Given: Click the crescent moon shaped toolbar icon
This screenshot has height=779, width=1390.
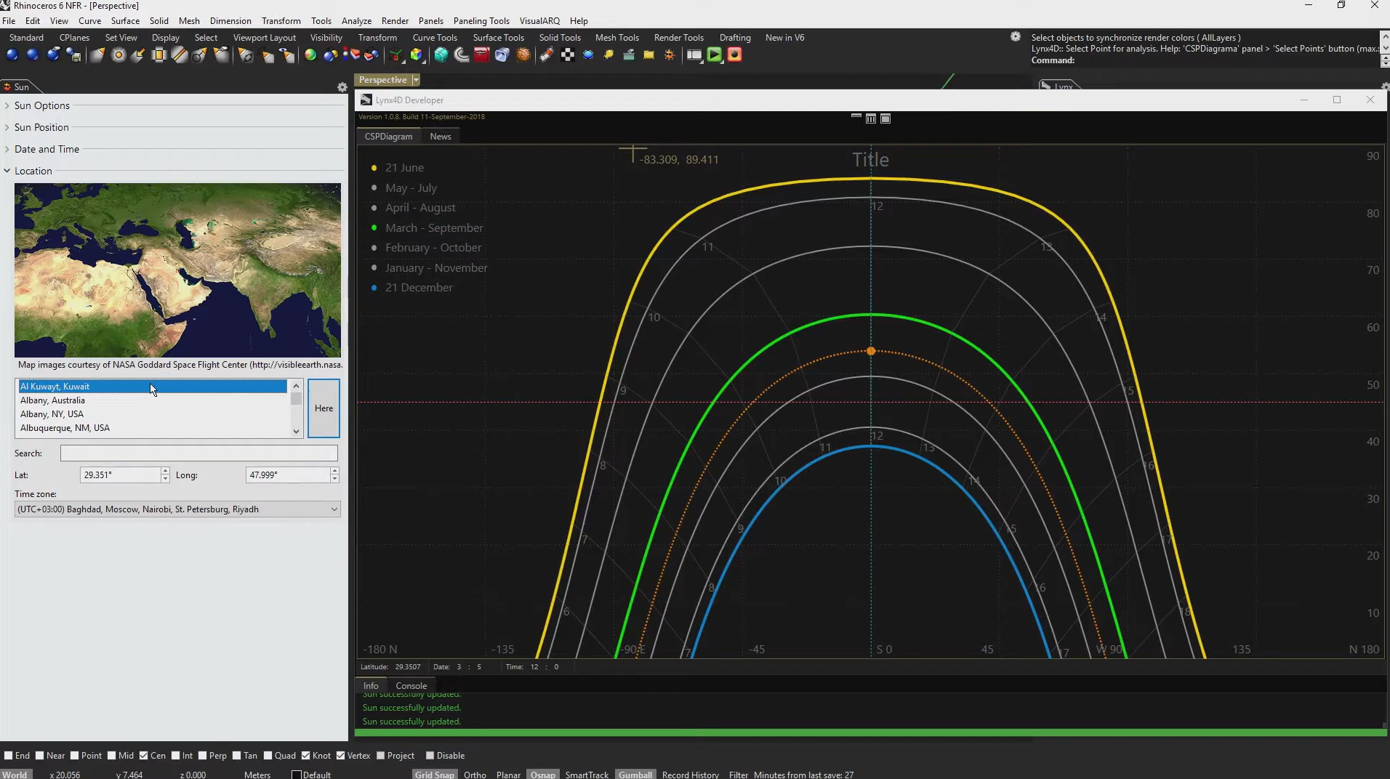Looking at the screenshot, I should [x=462, y=55].
